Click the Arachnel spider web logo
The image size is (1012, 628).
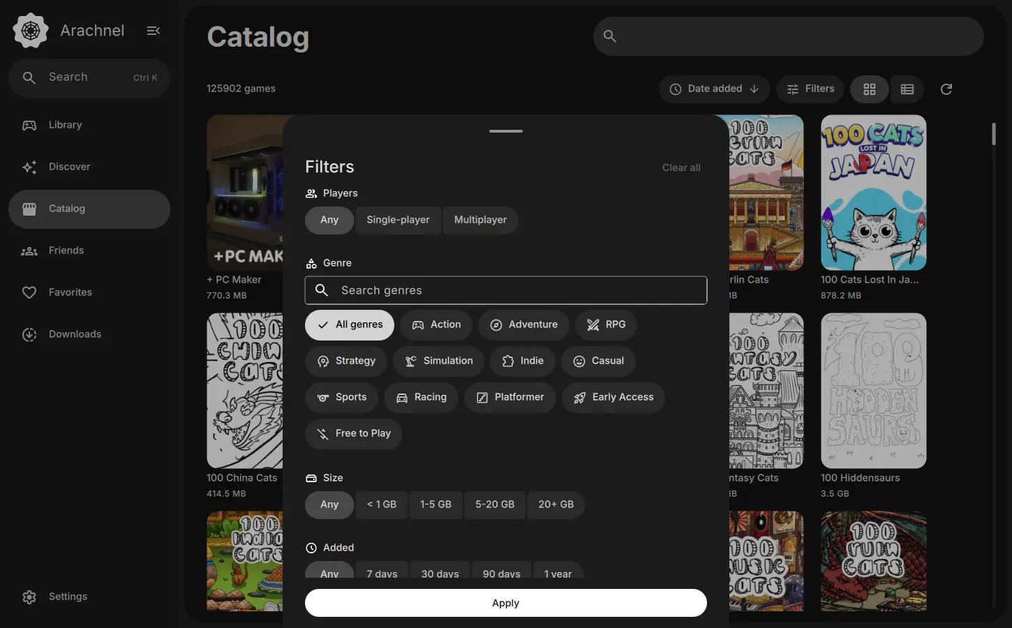click(x=31, y=31)
